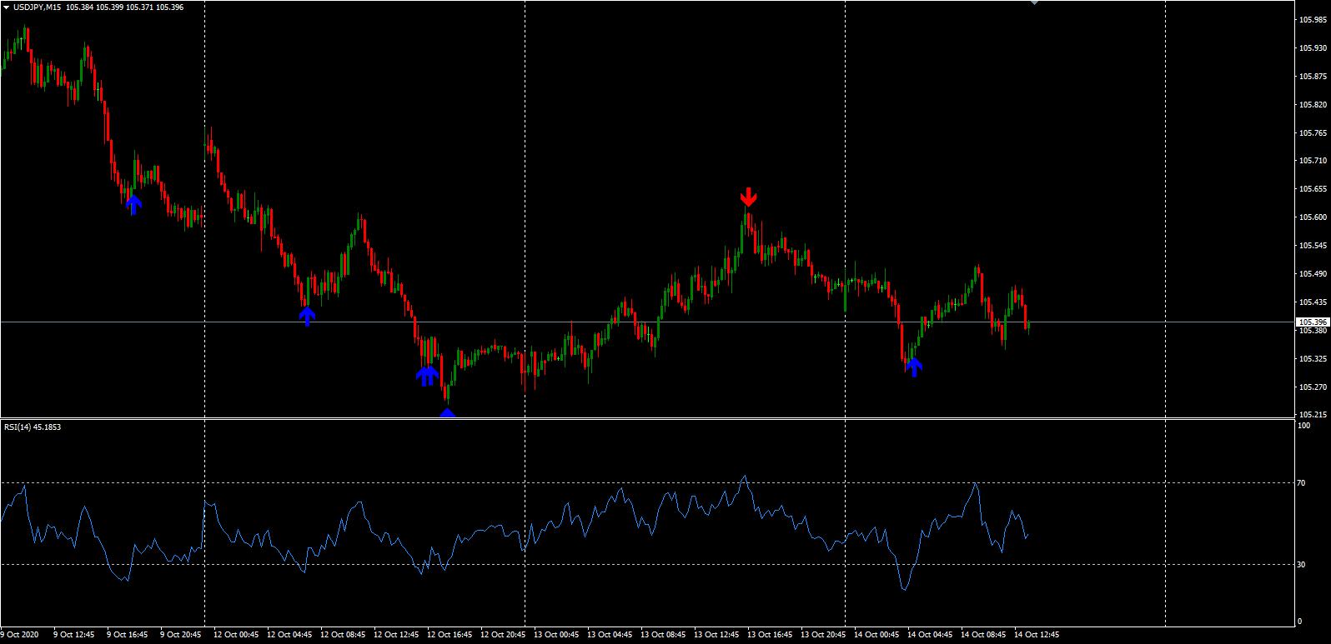Click the 105.435 price scale value
Viewport: 1331px width, 644px height.
tap(1312, 302)
